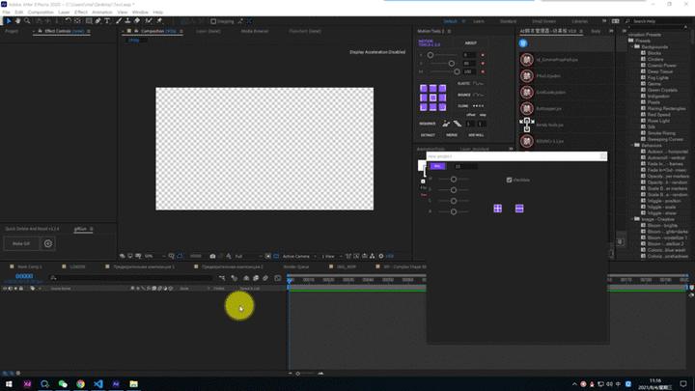Toggle the lock column header in timeline
This screenshot has width=695, height=391.
(21, 288)
